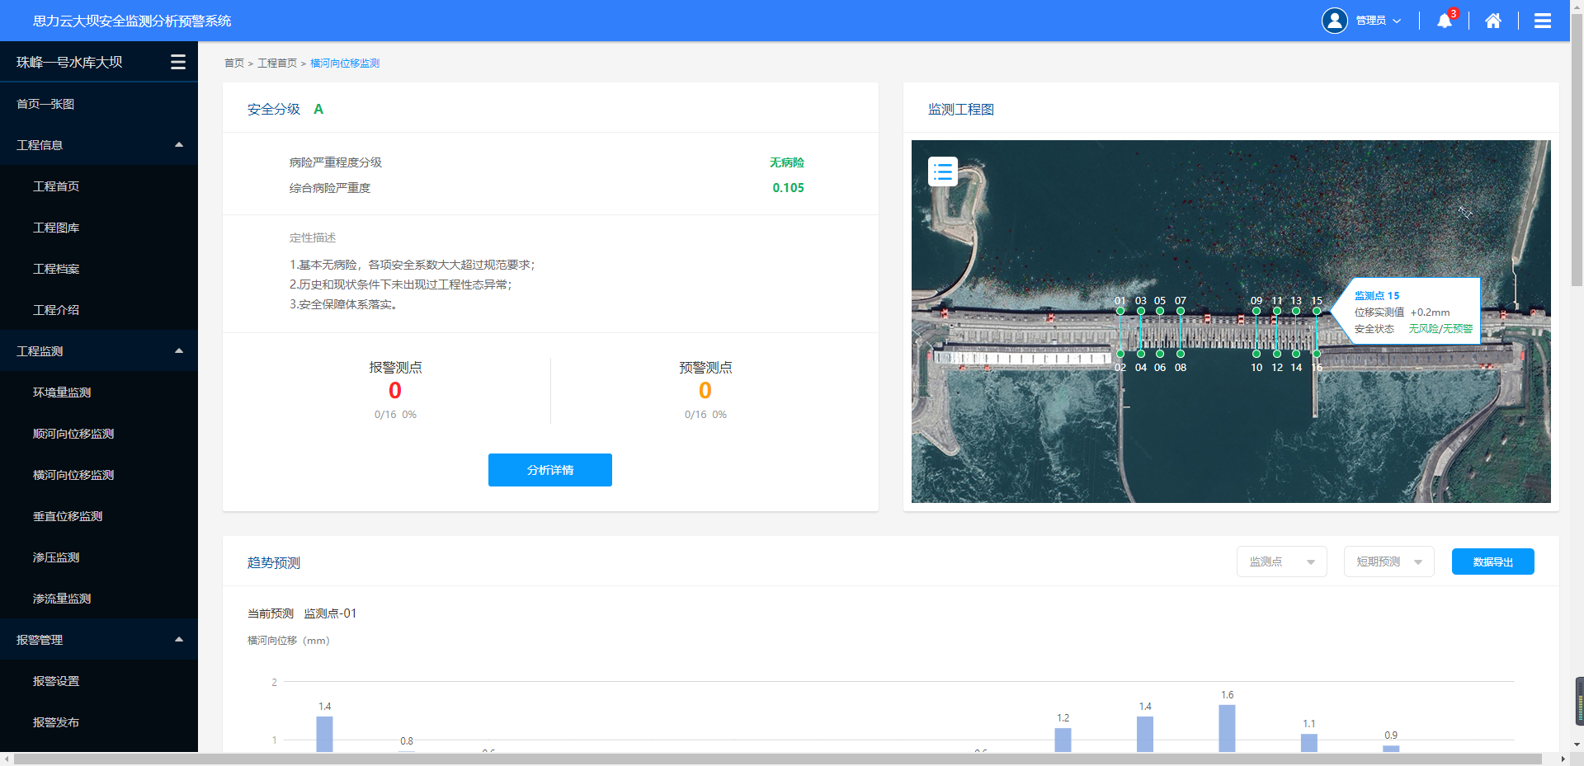Open the top-right hamburger menu
The image size is (1584, 766).
pyautogui.click(x=1542, y=21)
